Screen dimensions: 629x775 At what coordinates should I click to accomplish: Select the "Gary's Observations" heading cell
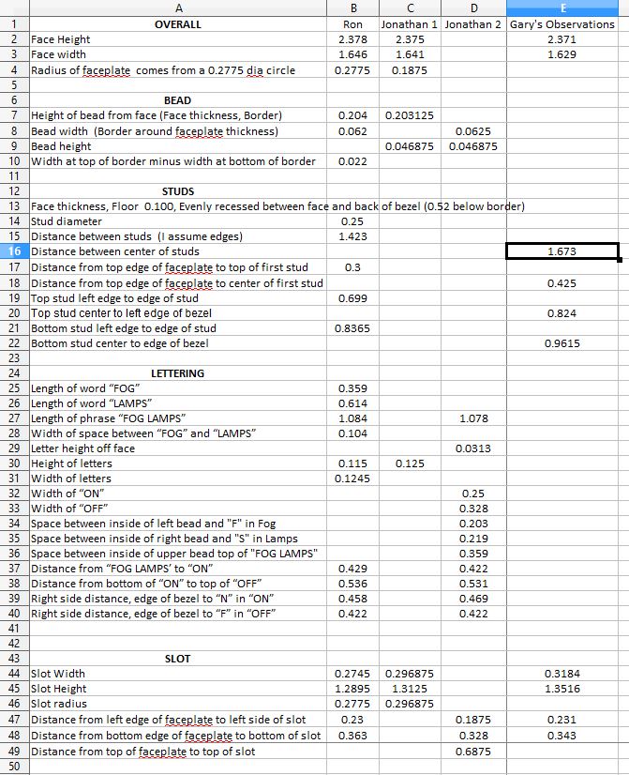(562, 23)
